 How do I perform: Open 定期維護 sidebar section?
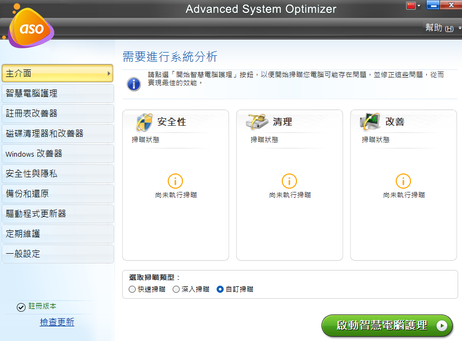tap(58, 234)
